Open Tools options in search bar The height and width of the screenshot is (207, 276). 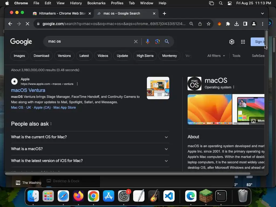[236, 56]
